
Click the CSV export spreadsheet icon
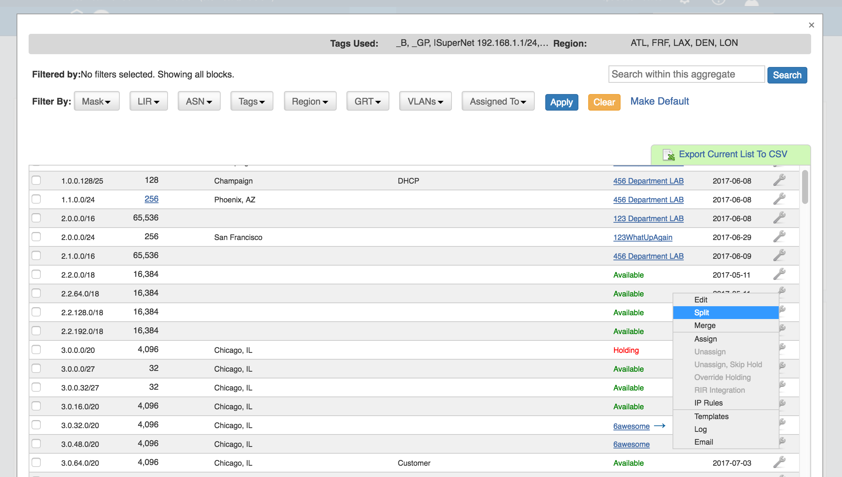668,155
